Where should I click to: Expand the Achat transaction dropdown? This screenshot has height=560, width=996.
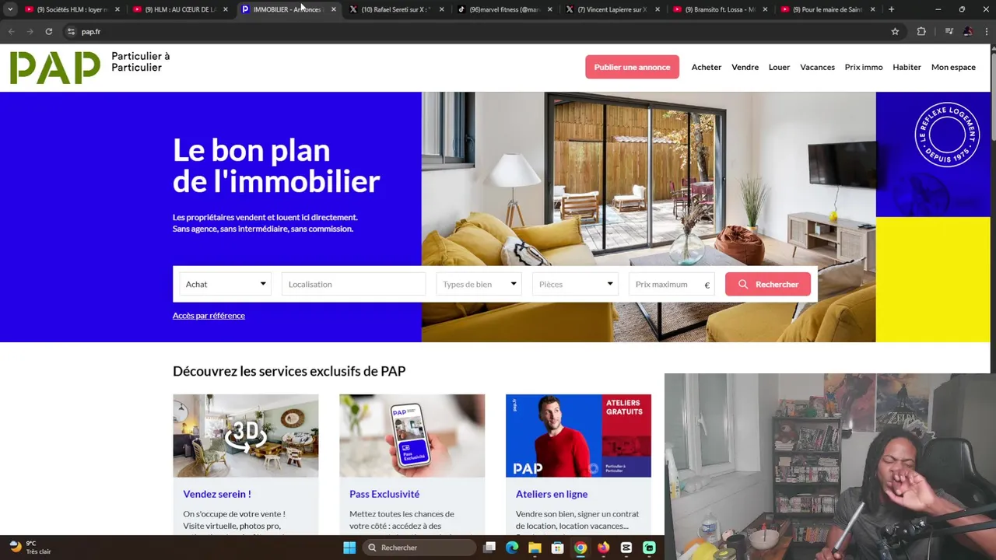pyautogui.click(x=226, y=284)
